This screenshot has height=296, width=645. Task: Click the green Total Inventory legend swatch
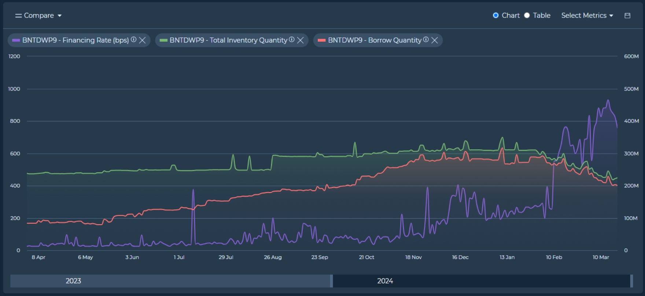163,40
